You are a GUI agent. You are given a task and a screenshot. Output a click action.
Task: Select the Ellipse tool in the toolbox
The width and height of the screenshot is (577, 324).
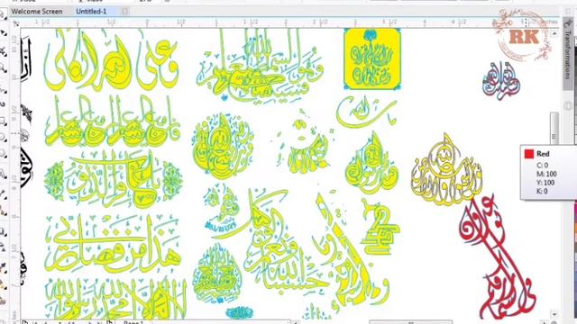[x=4, y=138]
